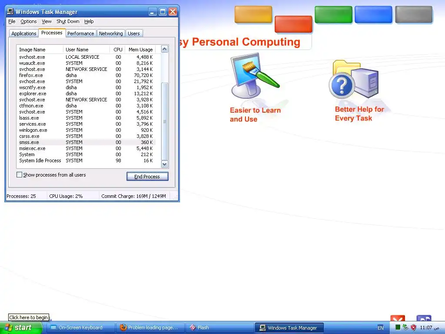Click the red X icon above the tray
The width and height of the screenshot is (445, 334).
click(x=398, y=318)
